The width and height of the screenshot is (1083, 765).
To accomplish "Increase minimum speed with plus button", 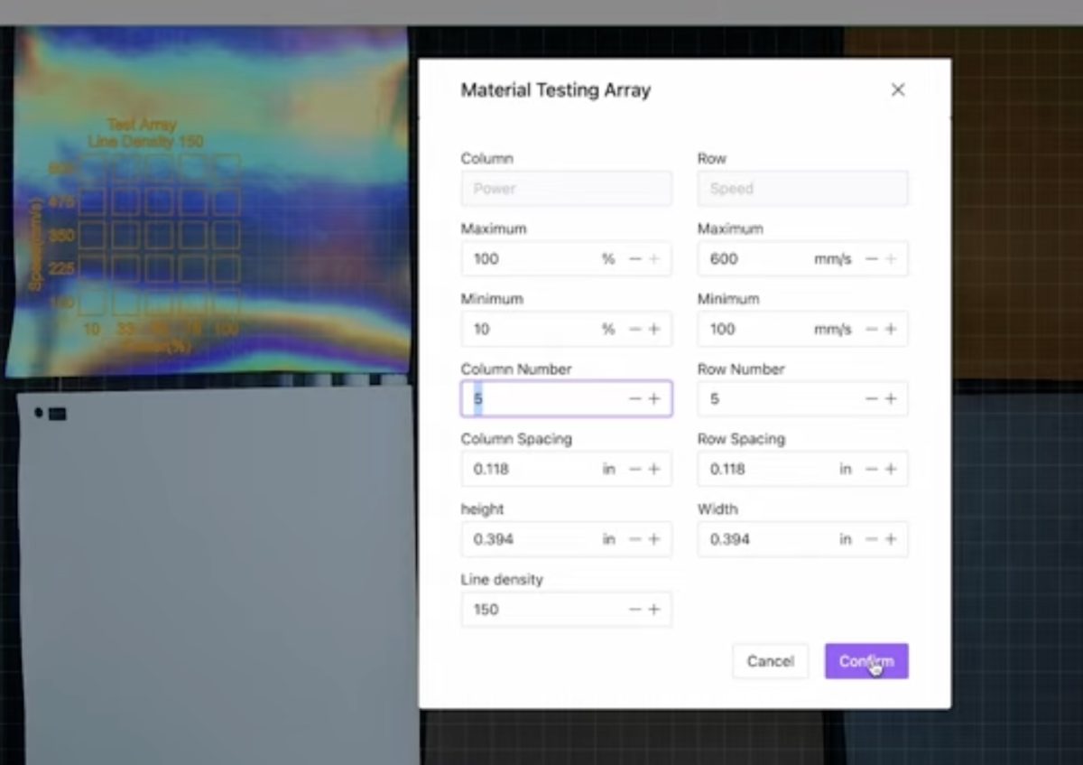I will tap(891, 329).
